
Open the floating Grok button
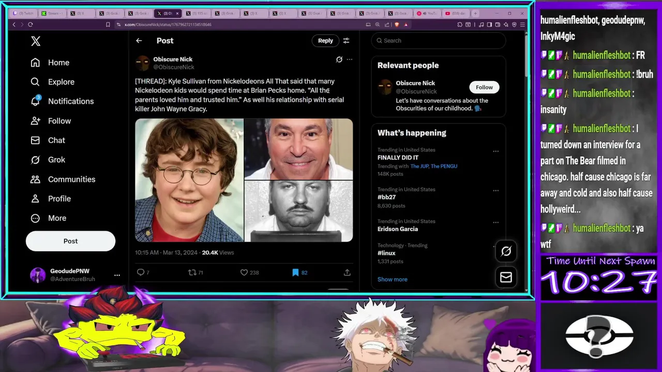point(506,251)
